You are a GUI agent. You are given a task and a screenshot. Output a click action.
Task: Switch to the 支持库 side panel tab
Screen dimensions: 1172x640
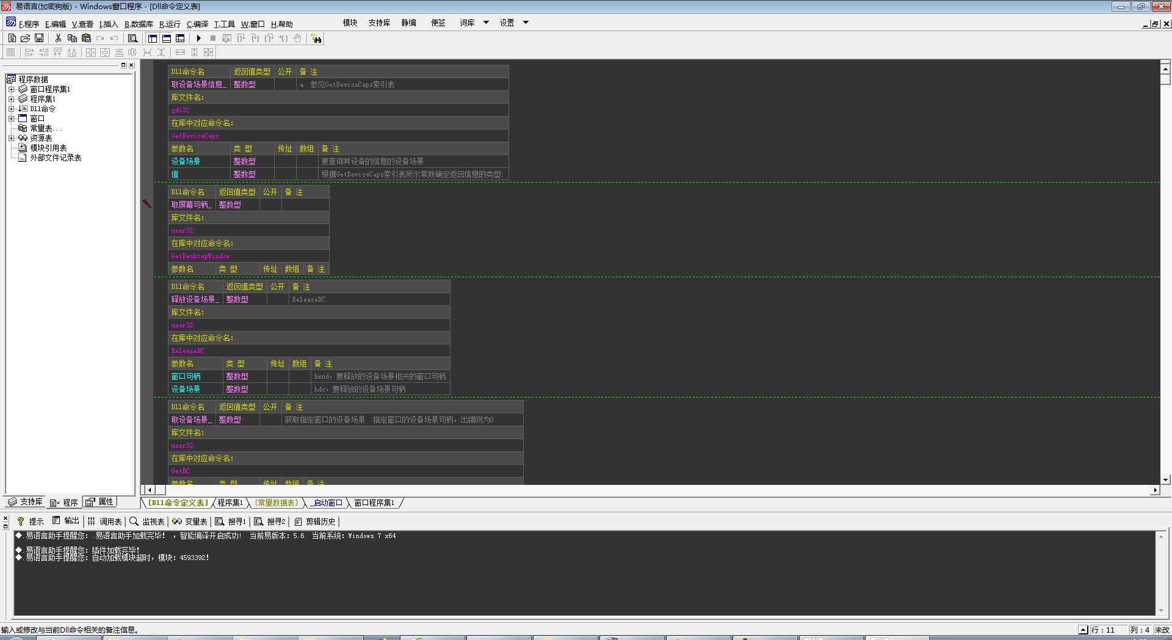(25, 502)
